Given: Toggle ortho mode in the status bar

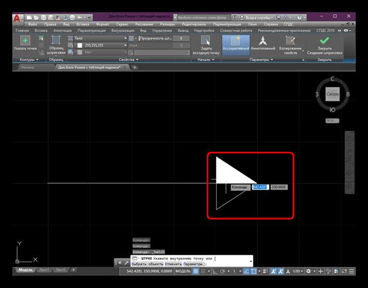Looking at the screenshot, I should (x=215, y=271).
